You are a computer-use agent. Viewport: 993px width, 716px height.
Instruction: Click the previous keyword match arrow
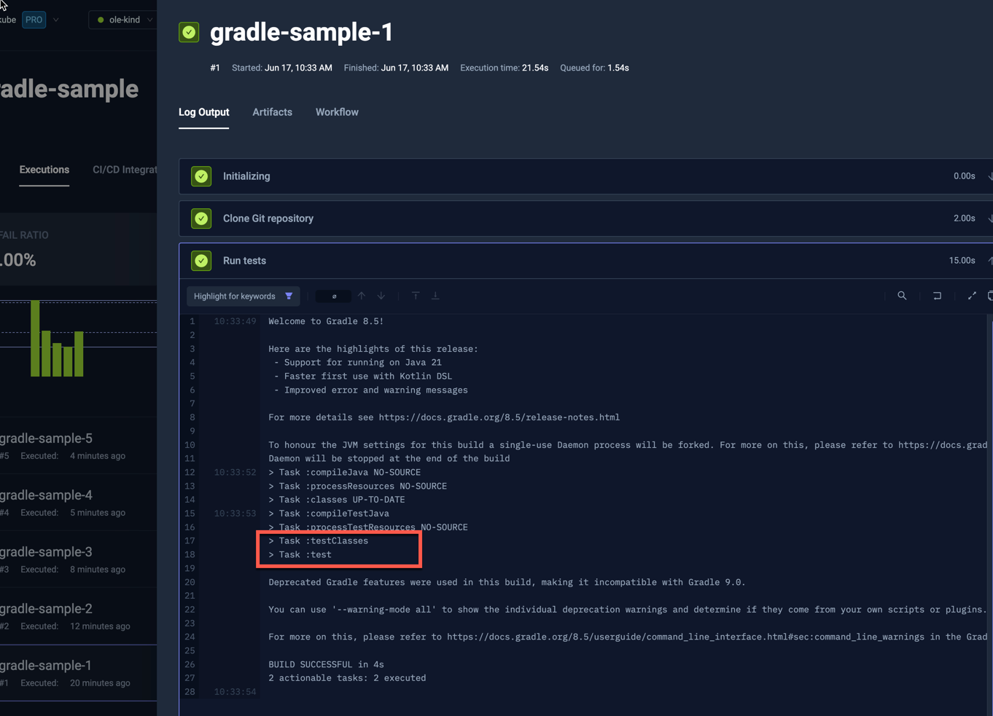click(362, 296)
